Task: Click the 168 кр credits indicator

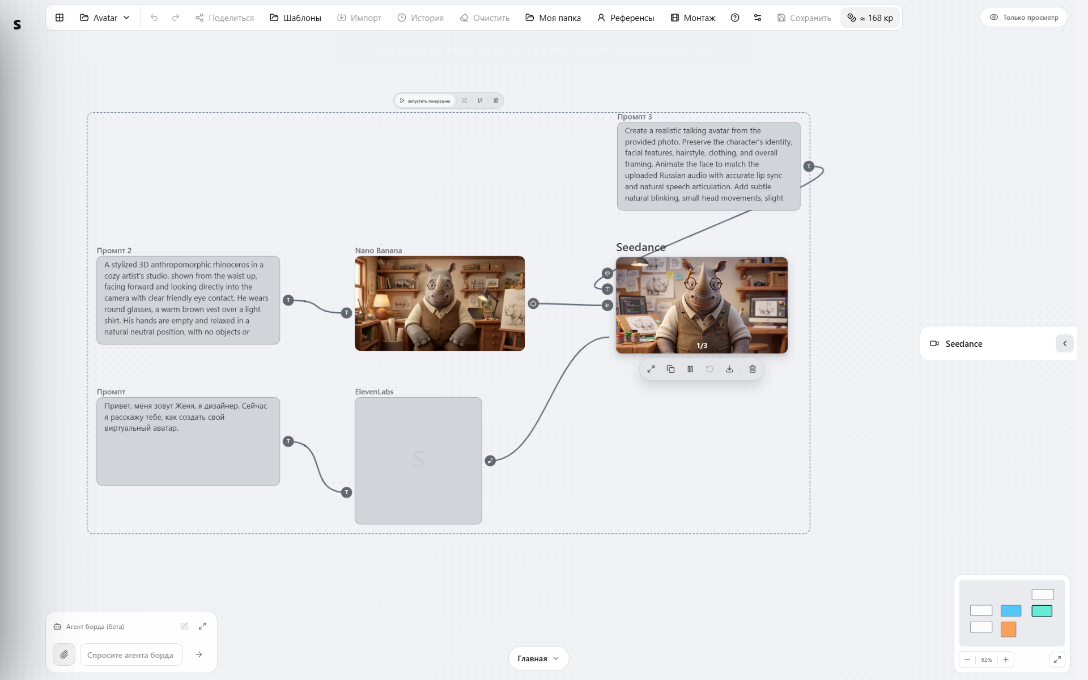Action: (870, 18)
